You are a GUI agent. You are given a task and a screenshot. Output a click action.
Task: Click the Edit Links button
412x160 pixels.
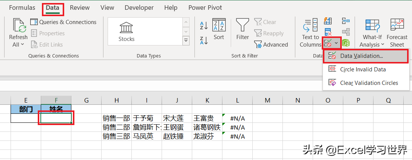pos(47,45)
